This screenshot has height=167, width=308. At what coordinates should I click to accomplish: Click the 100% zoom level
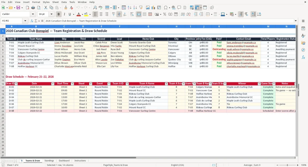[x=304, y=165]
